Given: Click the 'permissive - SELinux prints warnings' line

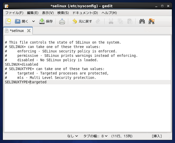Looking at the screenshot, I should (71, 56).
